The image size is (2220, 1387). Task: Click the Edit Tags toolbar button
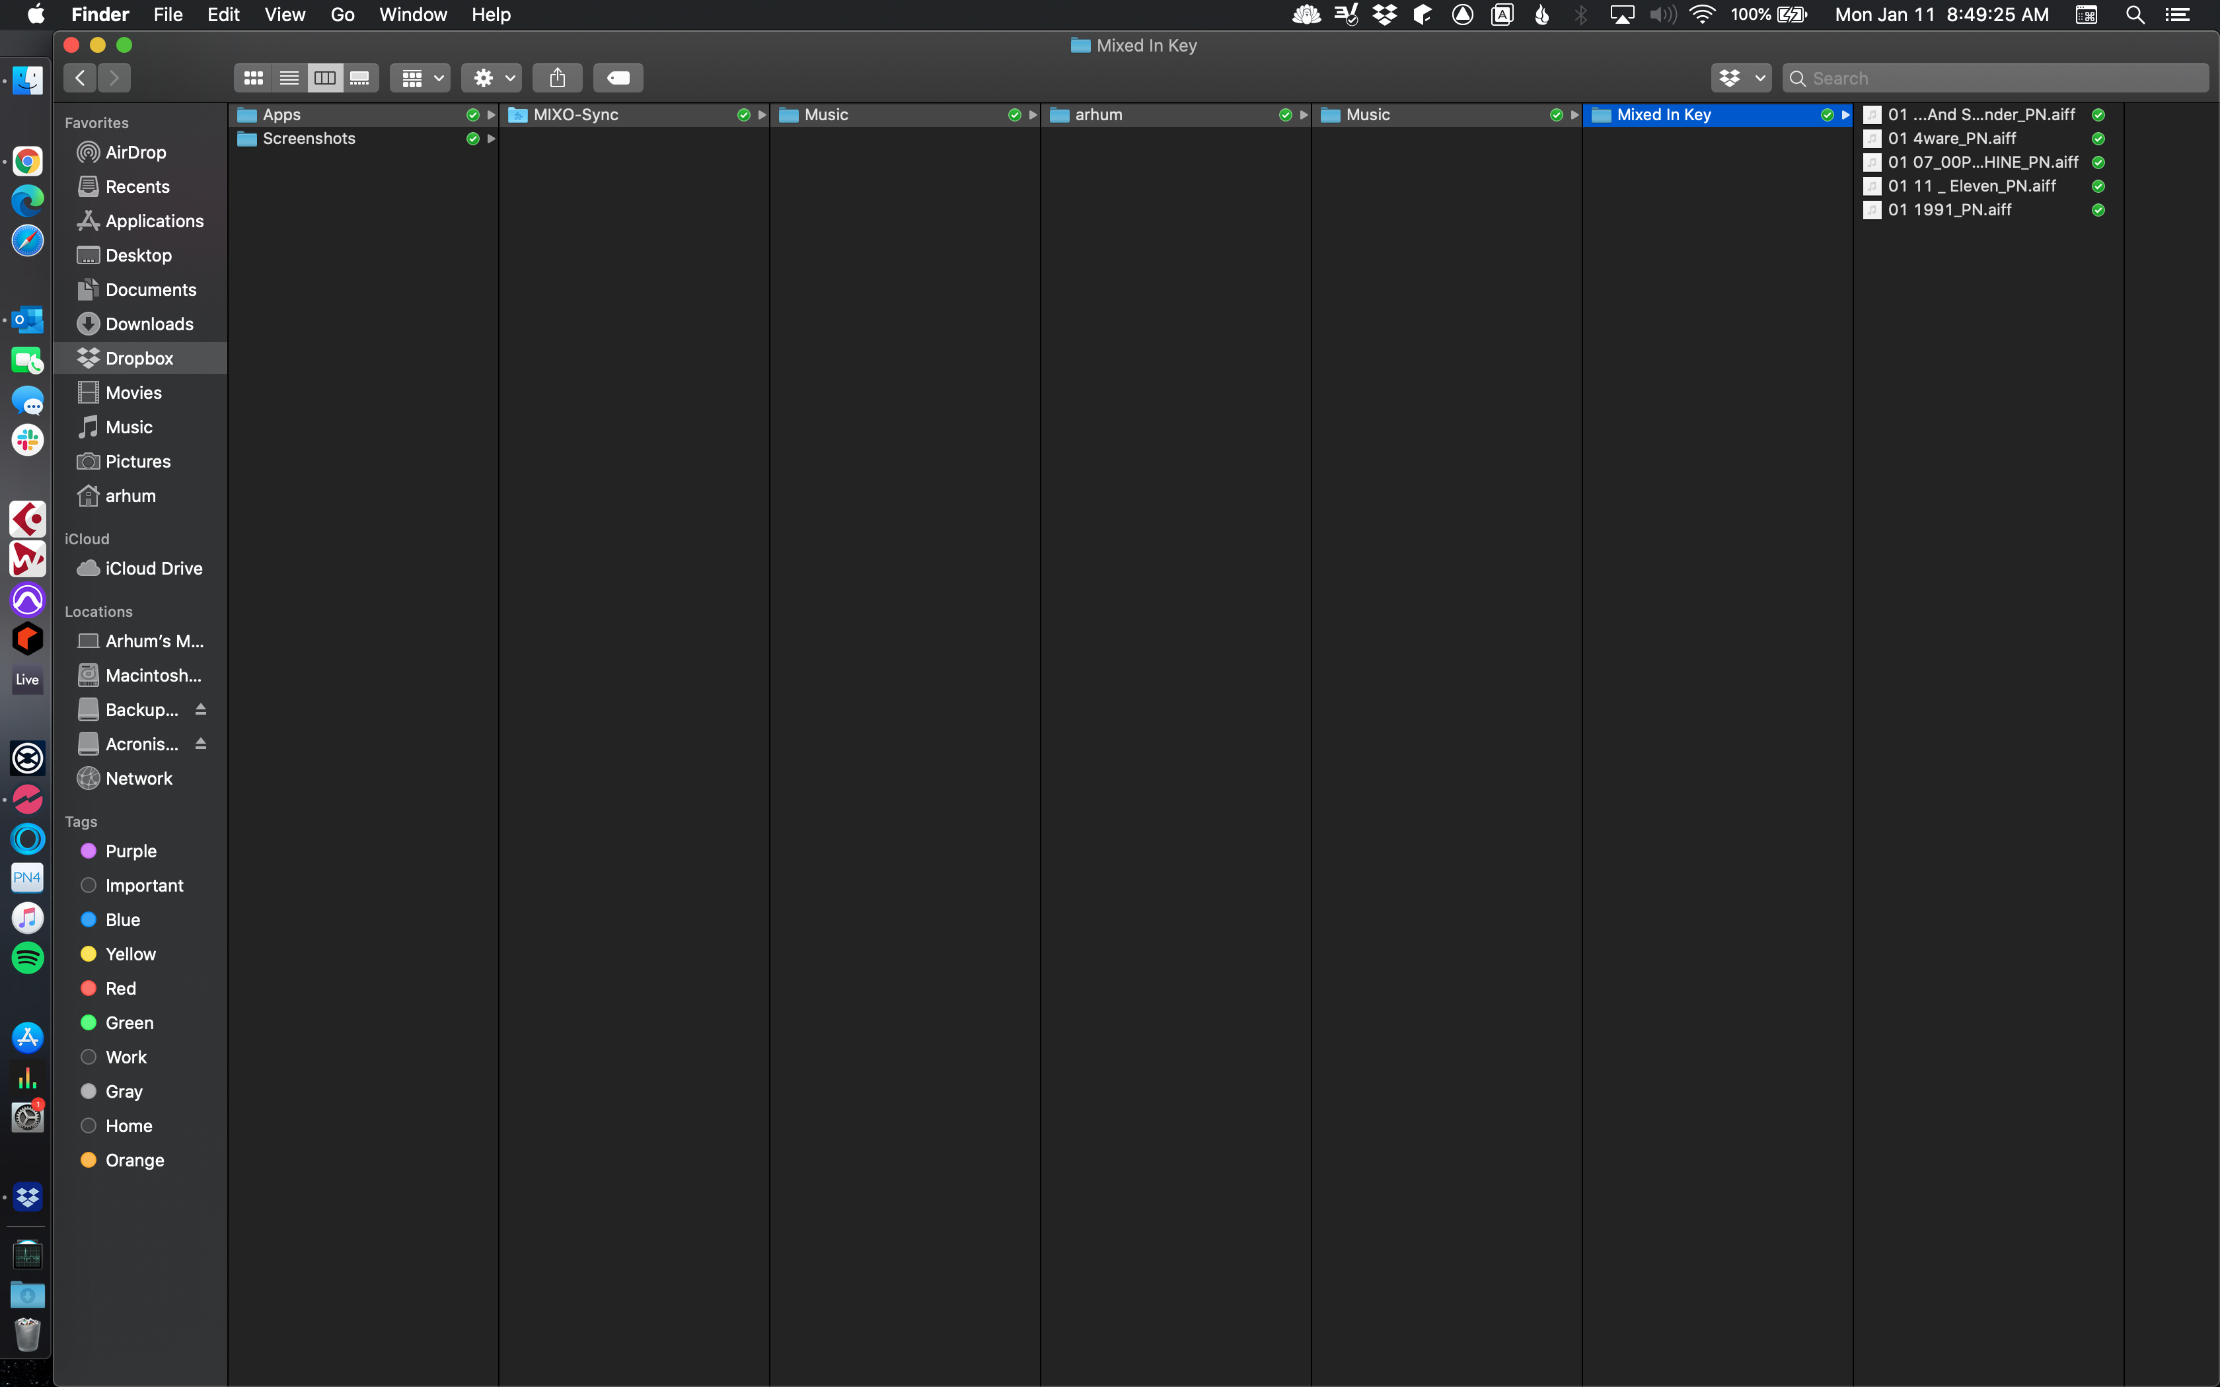coord(617,78)
